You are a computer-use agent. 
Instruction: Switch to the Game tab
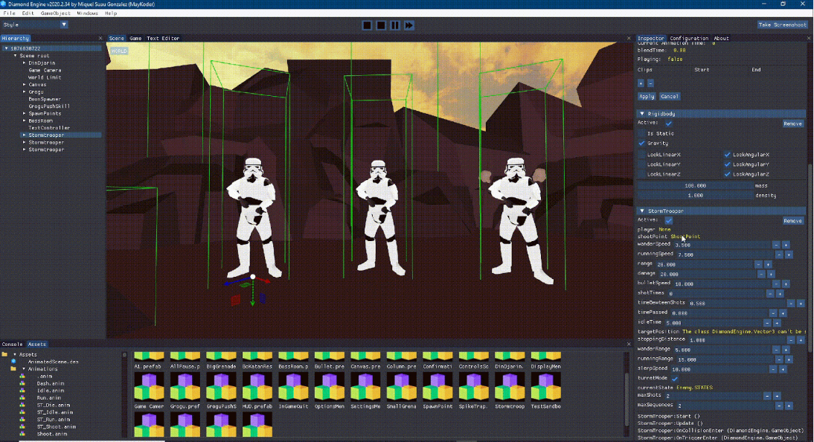pos(135,39)
